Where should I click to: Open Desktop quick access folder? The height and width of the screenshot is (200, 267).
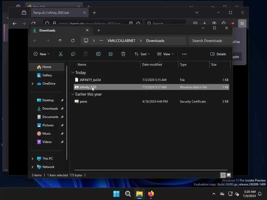[x=48, y=100]
